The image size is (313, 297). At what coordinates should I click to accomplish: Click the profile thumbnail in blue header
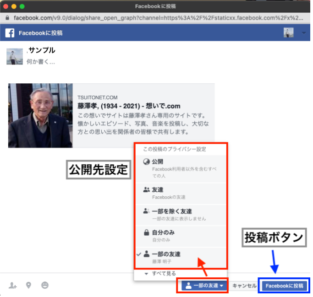[289, 32]
